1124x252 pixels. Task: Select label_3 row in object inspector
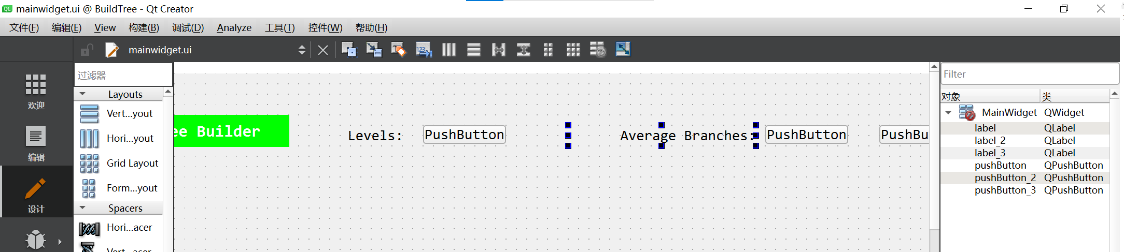pyautogui.click(x=1024, y=153)
